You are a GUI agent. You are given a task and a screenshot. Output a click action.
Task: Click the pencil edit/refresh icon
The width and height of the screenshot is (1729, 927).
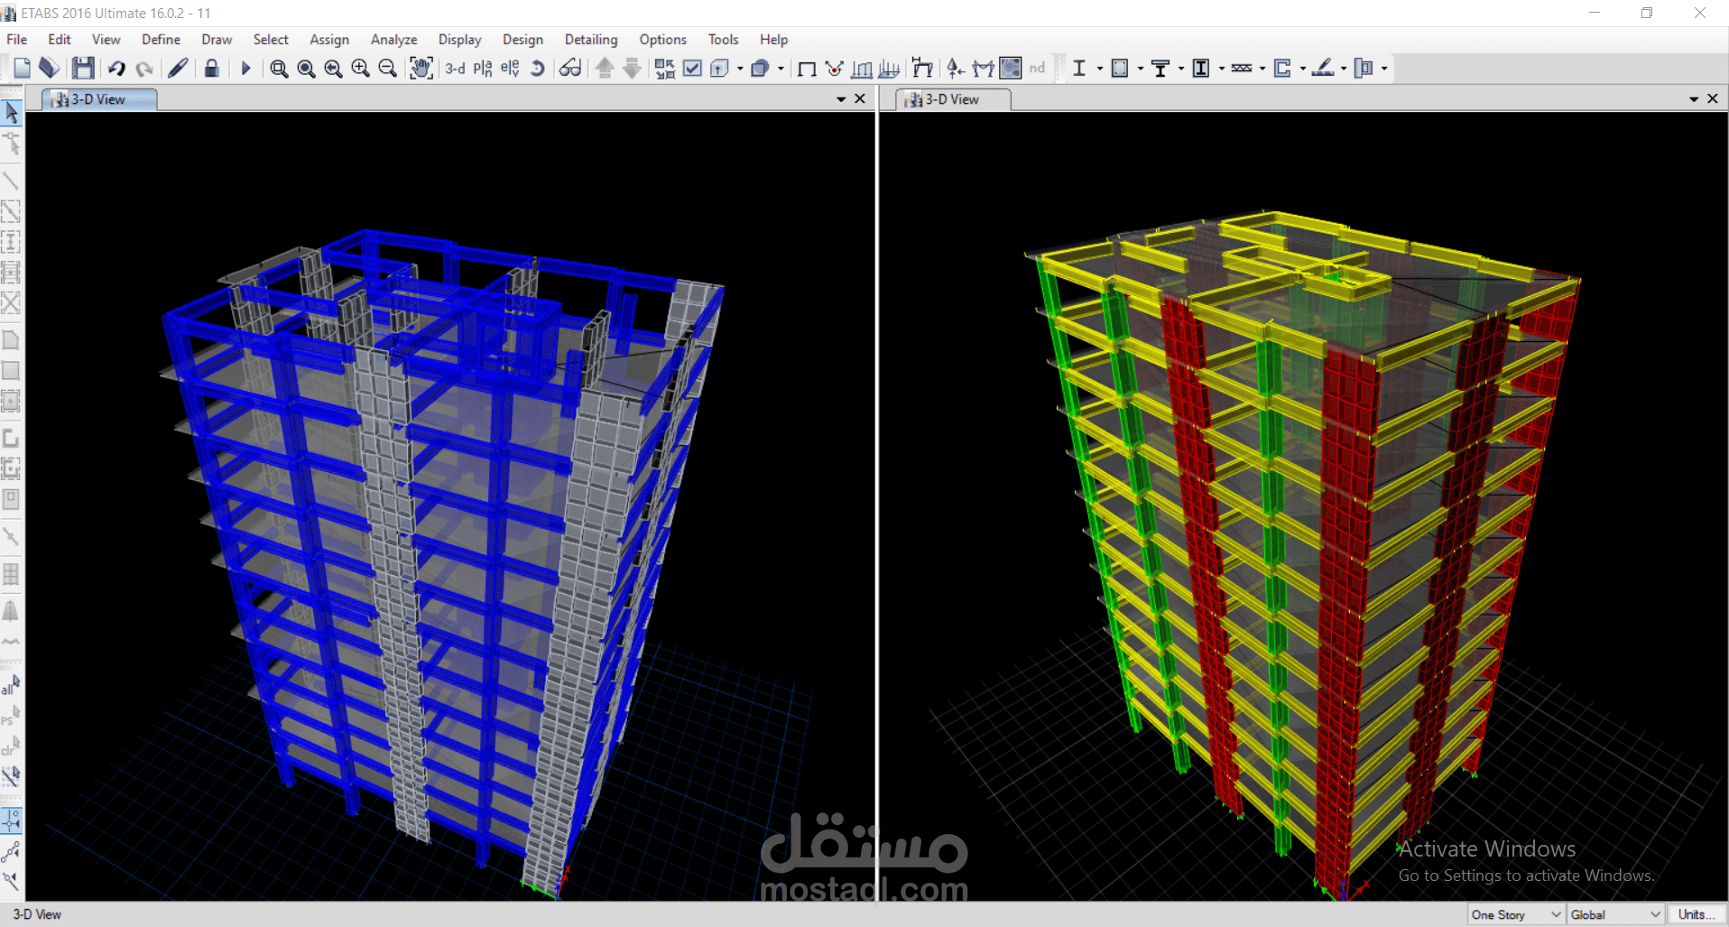click(x=178, y=68)
